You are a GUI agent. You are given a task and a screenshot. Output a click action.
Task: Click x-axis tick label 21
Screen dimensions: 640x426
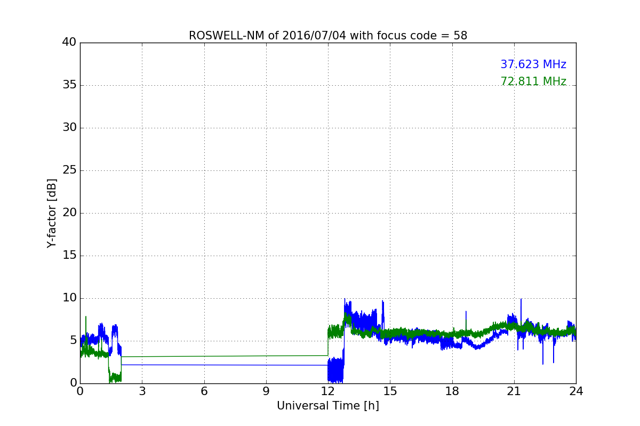click(514, 391)
